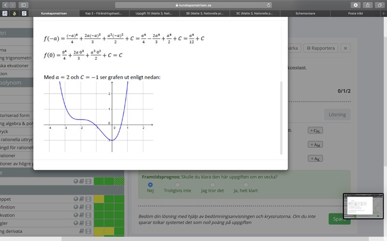The width and height of the screenshot is (387, 241).
Task: Select 'Ja, helt klart' radio option
Action: tap(246, 185)
